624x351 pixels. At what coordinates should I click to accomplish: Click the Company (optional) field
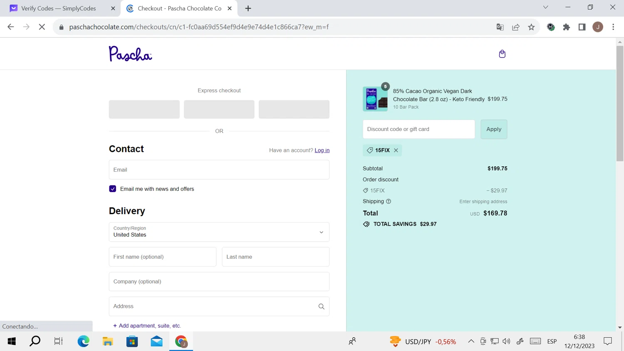tap(219, 282)
